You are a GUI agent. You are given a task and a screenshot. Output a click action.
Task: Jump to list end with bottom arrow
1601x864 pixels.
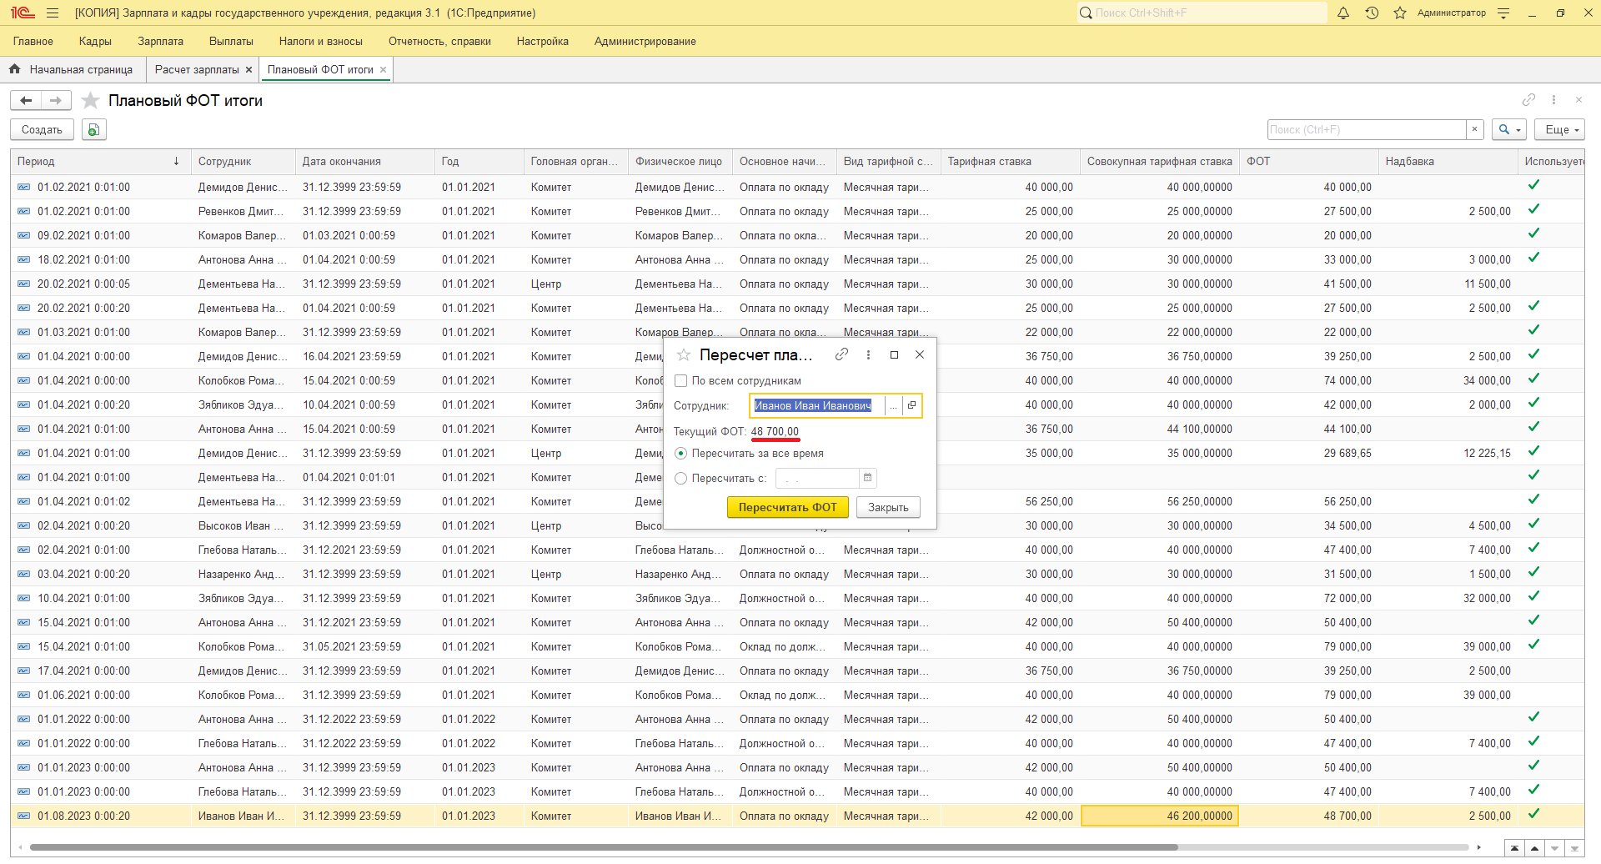[1574, 848]
